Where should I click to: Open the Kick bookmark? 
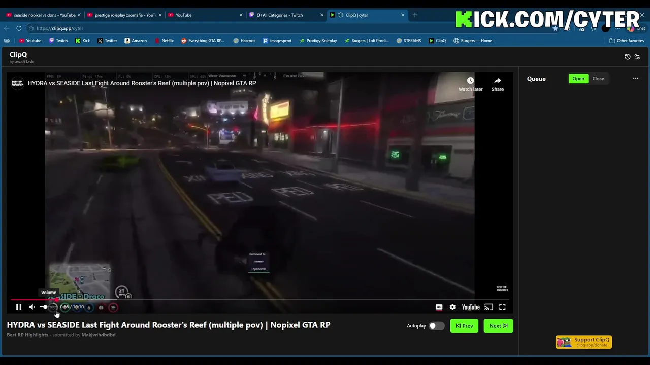(83, 41)
